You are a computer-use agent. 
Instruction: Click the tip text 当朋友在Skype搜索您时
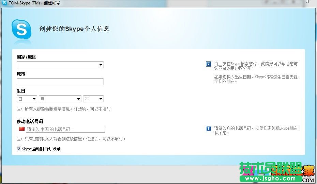pos(256,66)
